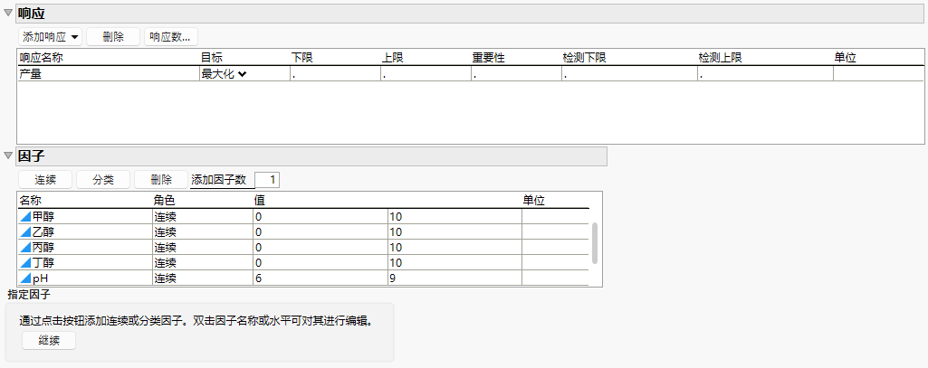This screenshot has height=368, width=928.
Task: Click the low value 0 for 丙醇
Action: click(320, 248)
